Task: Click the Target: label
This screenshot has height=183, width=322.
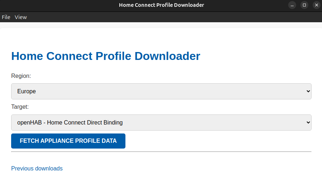Action: click(20, 107)
